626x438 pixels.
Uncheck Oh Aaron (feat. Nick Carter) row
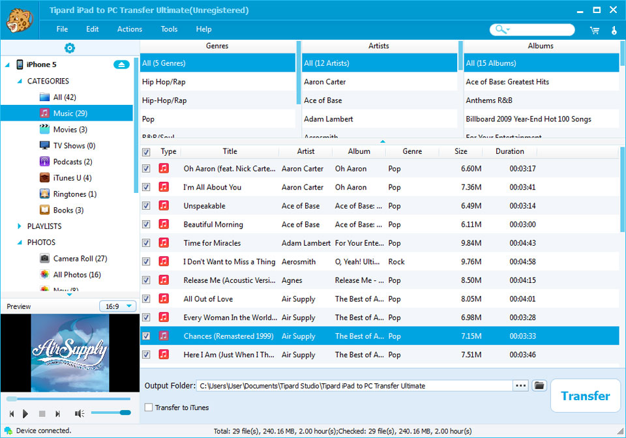click(x=146, y=168)
